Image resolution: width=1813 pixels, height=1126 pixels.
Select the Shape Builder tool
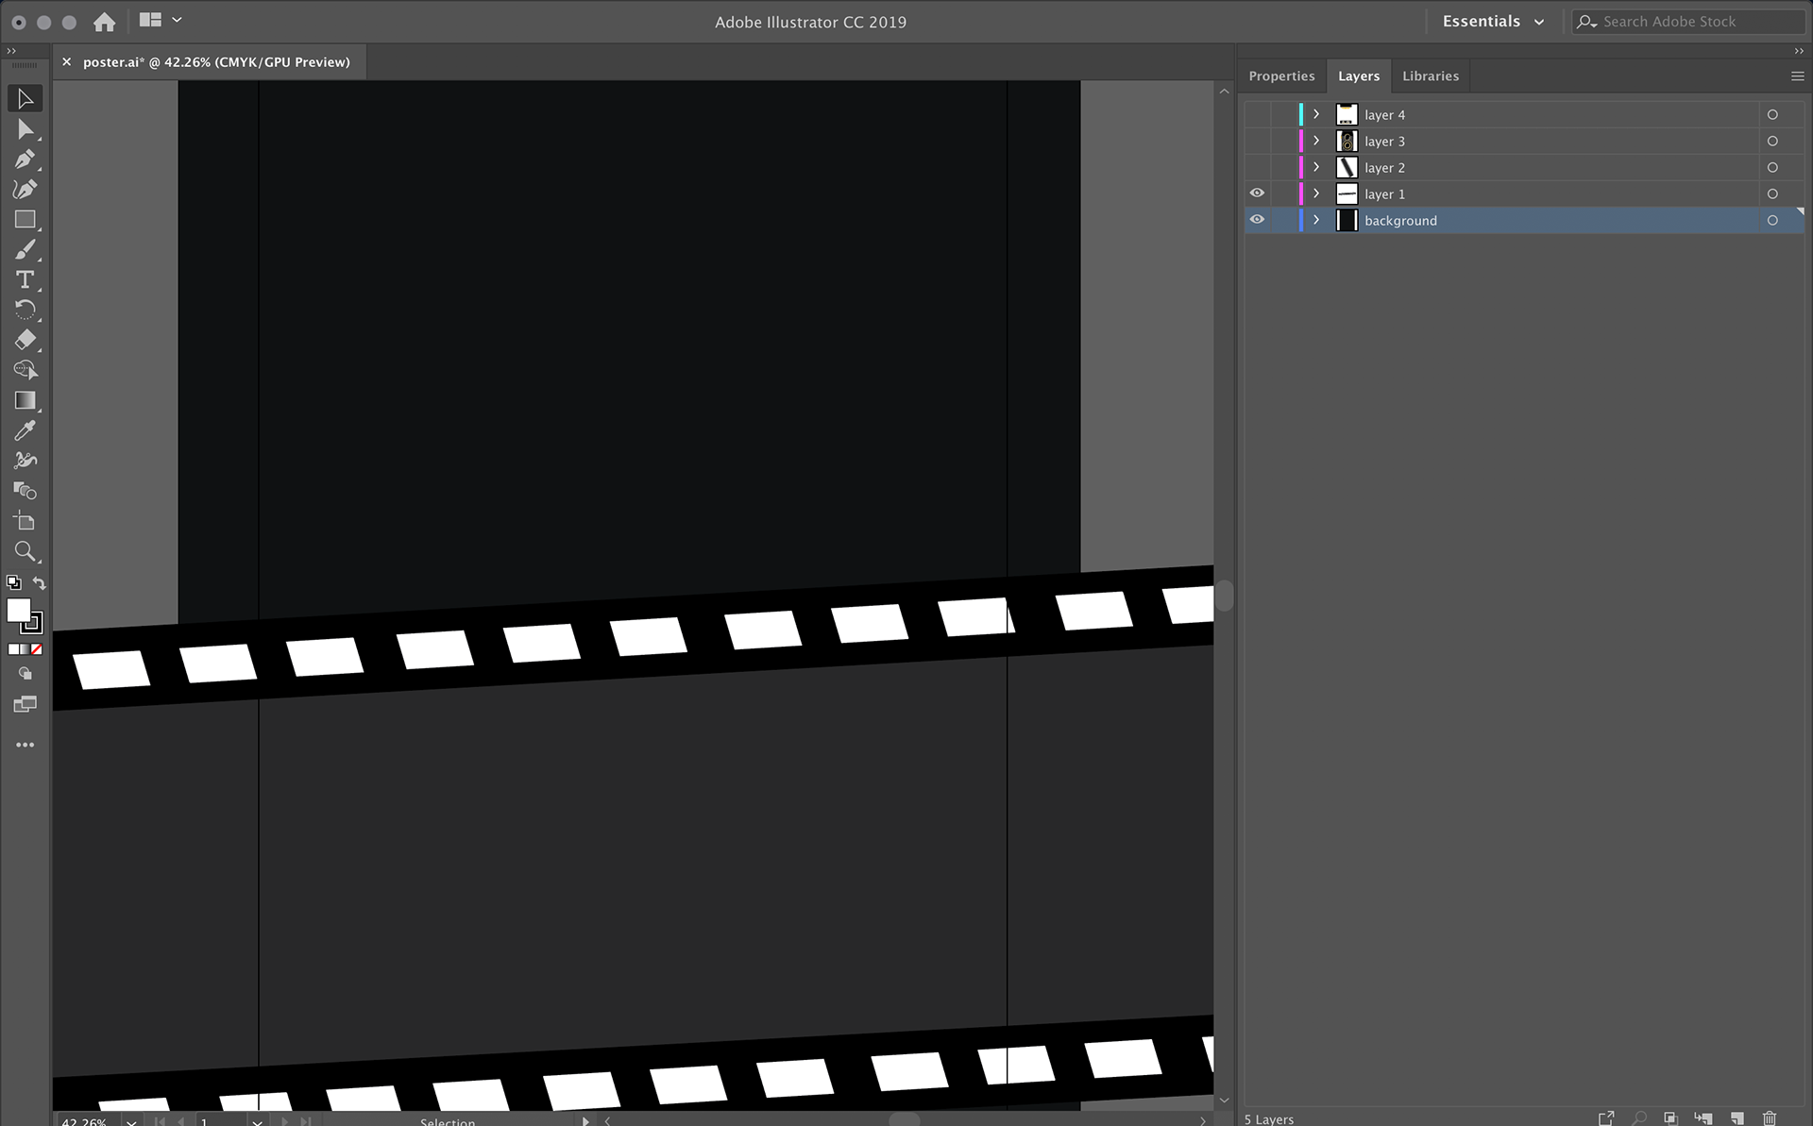pyautogui.click(x=25, y=370)
